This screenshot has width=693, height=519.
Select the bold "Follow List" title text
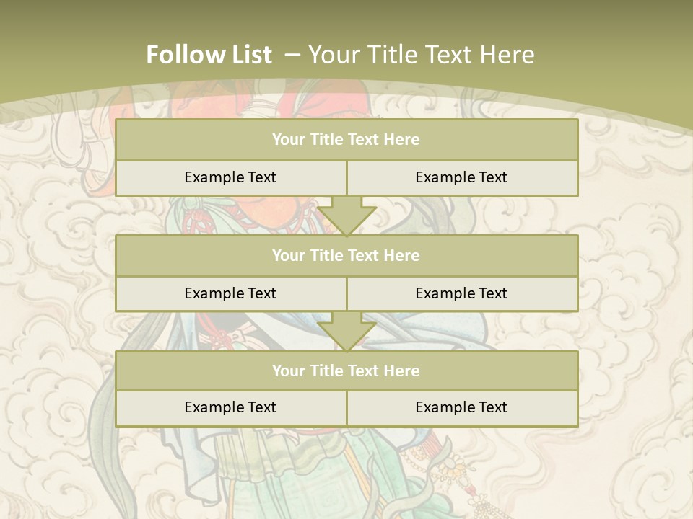point(209,55)
